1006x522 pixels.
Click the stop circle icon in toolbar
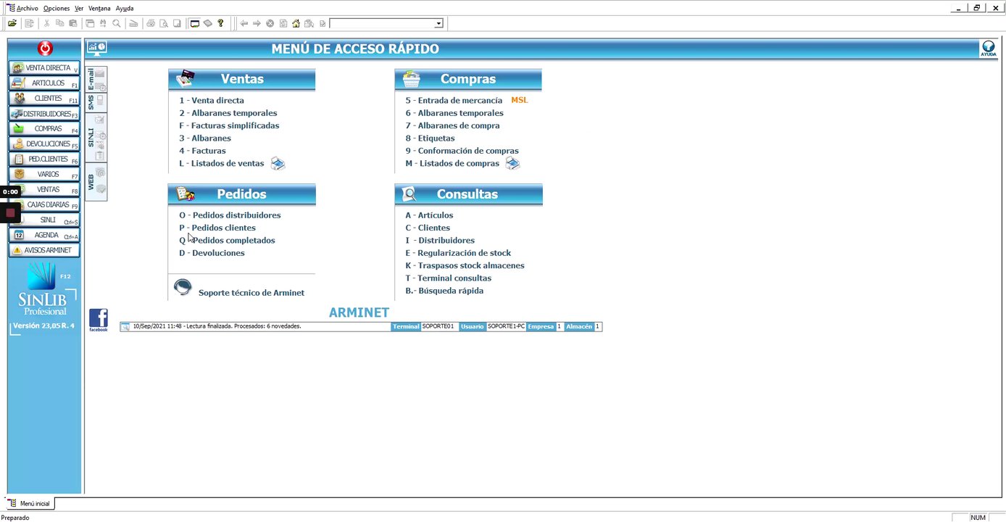pyautogui.click(x=270, y=23)
